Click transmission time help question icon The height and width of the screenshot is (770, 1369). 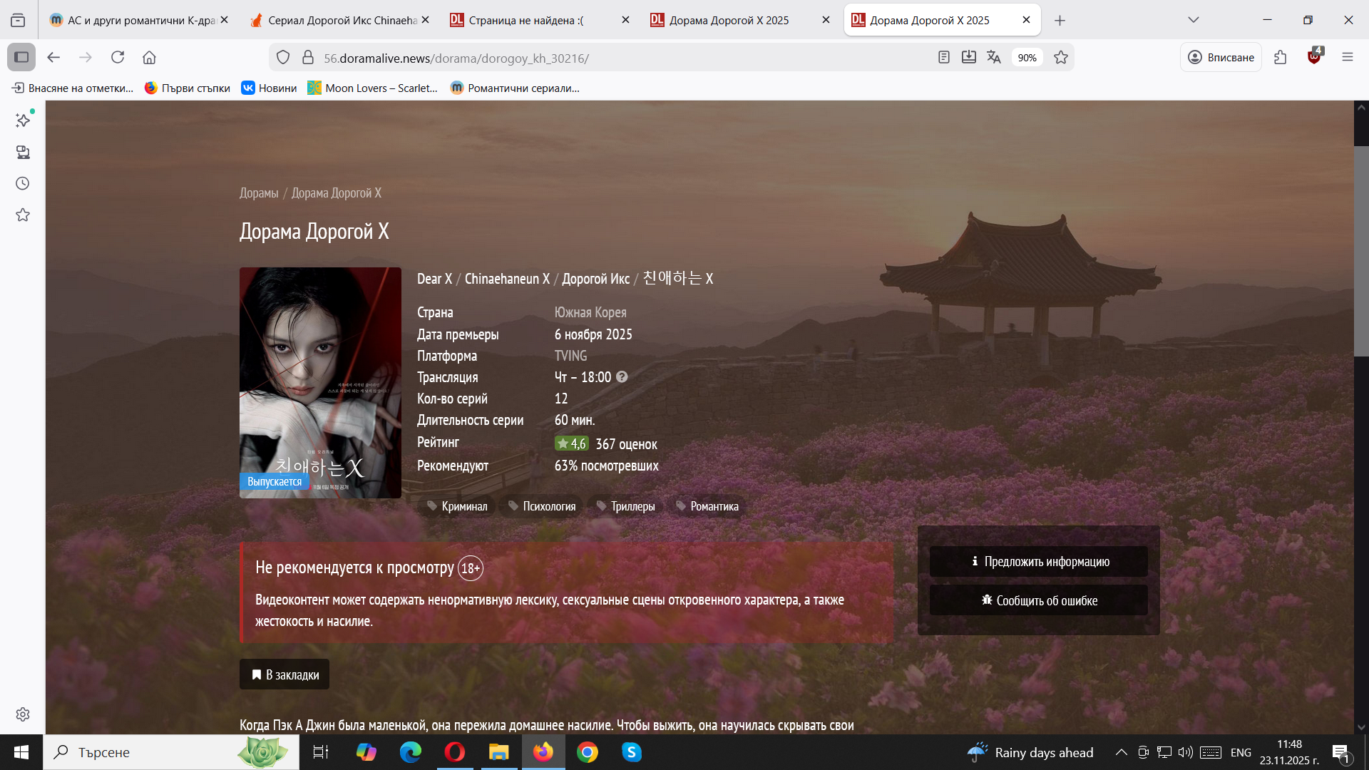[622, 377]
